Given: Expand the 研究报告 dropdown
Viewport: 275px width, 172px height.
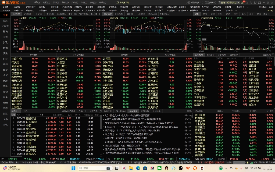Looking at the screenshot, I should (60, 10).
